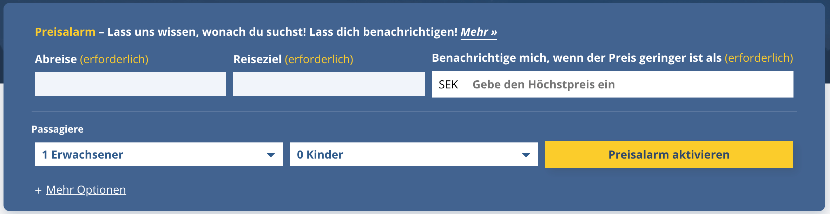The width and height of the screenshot is (830, 214).
Task: Click the "Reiseziel" field label
Action: tap(257, 59)
